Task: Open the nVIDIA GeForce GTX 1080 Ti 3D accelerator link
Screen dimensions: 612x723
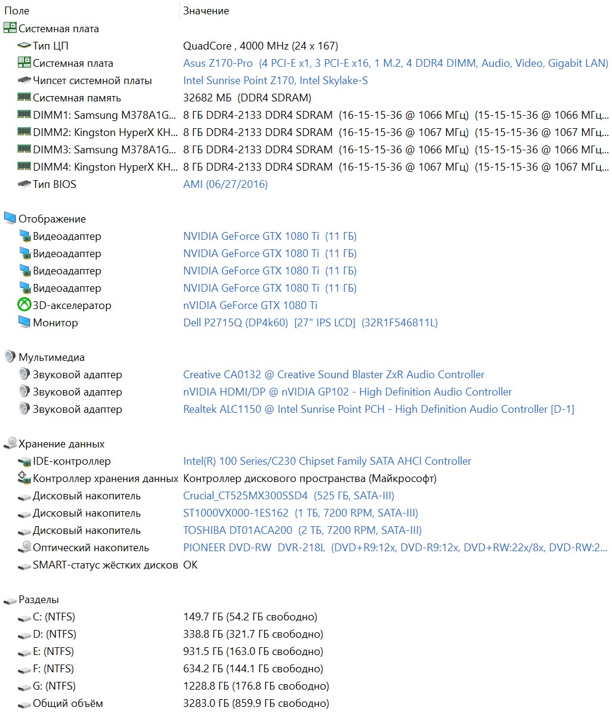Action: 251,305
